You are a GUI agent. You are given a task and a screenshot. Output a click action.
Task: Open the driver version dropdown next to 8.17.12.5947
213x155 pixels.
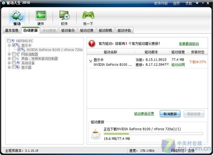click(x=168, y=65)
